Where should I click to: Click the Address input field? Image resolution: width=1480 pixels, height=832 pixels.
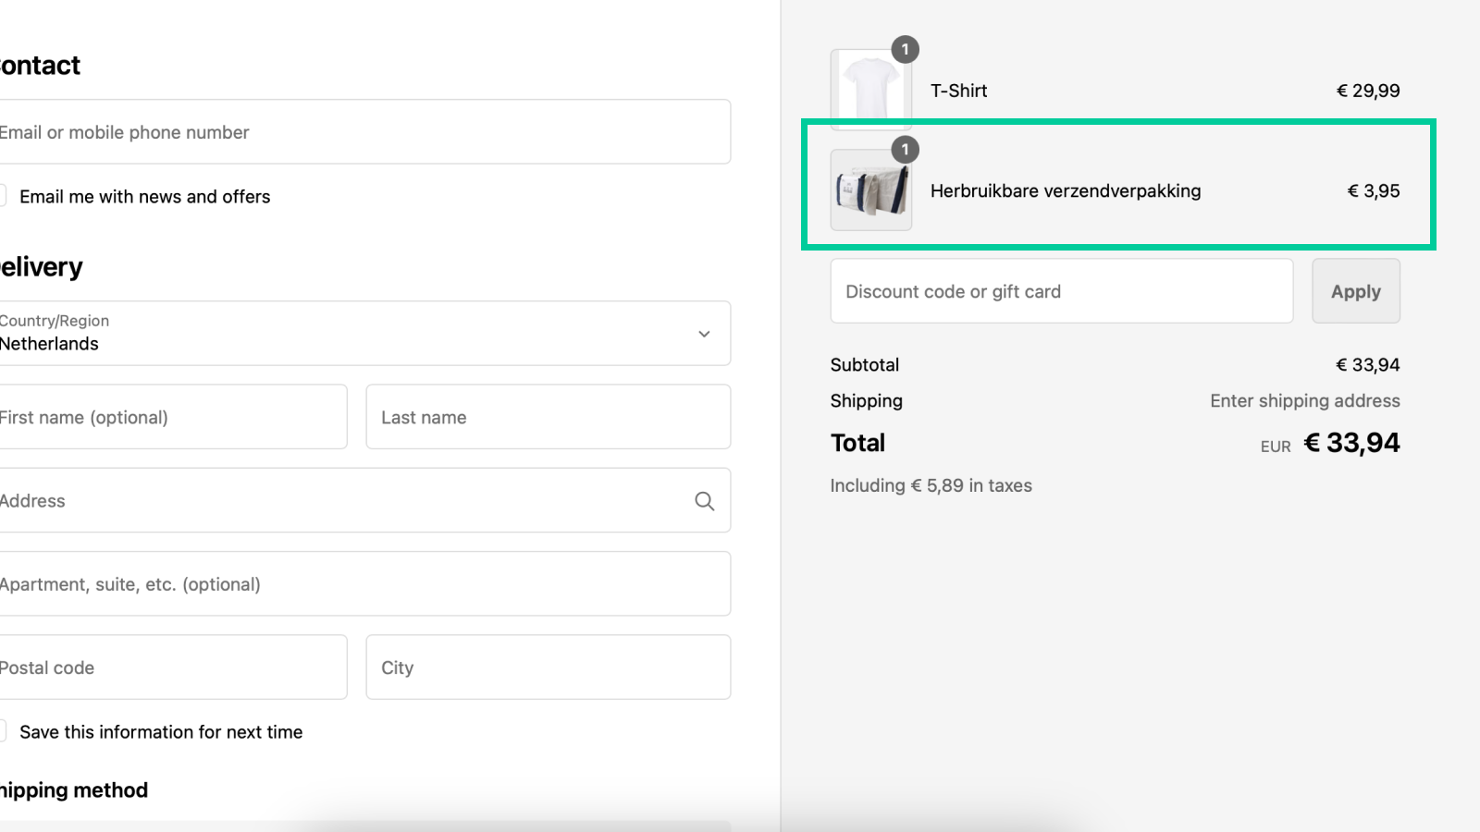point(351,501)
